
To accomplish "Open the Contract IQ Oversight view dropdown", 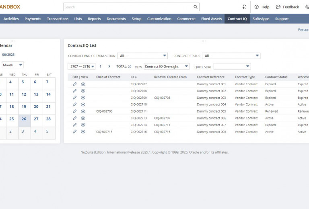I will (167, 66).
